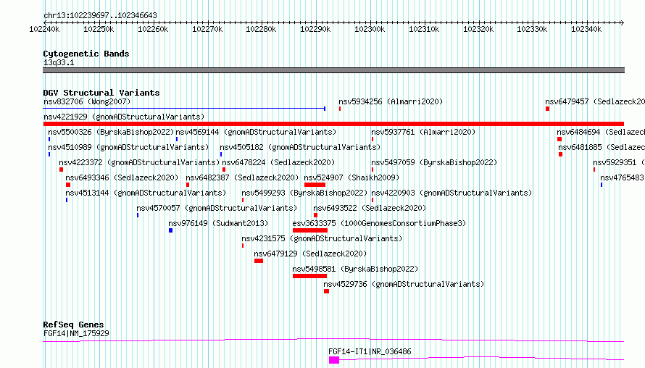Click the red nsv6484694 variant glyph
Viewport: 645px width, 368px height.
[559, 139]
